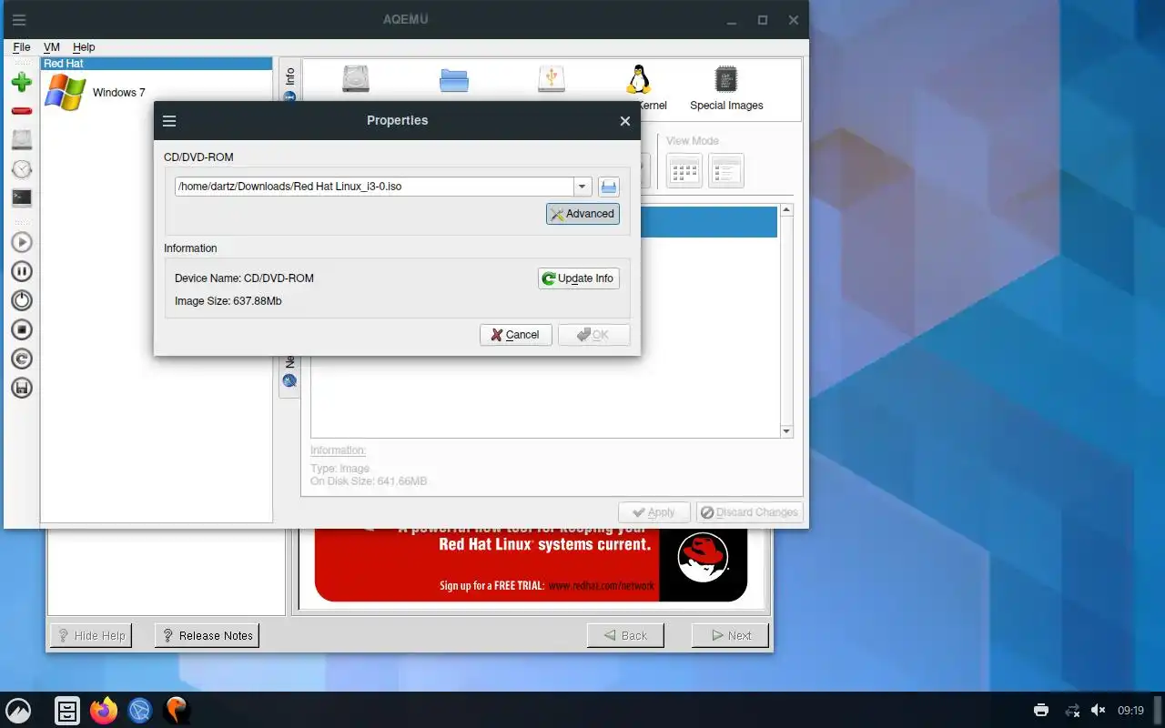
Task: Expand the CD/DVD-ROM path dropdown arrow
Action: click(x=582, y=187)
